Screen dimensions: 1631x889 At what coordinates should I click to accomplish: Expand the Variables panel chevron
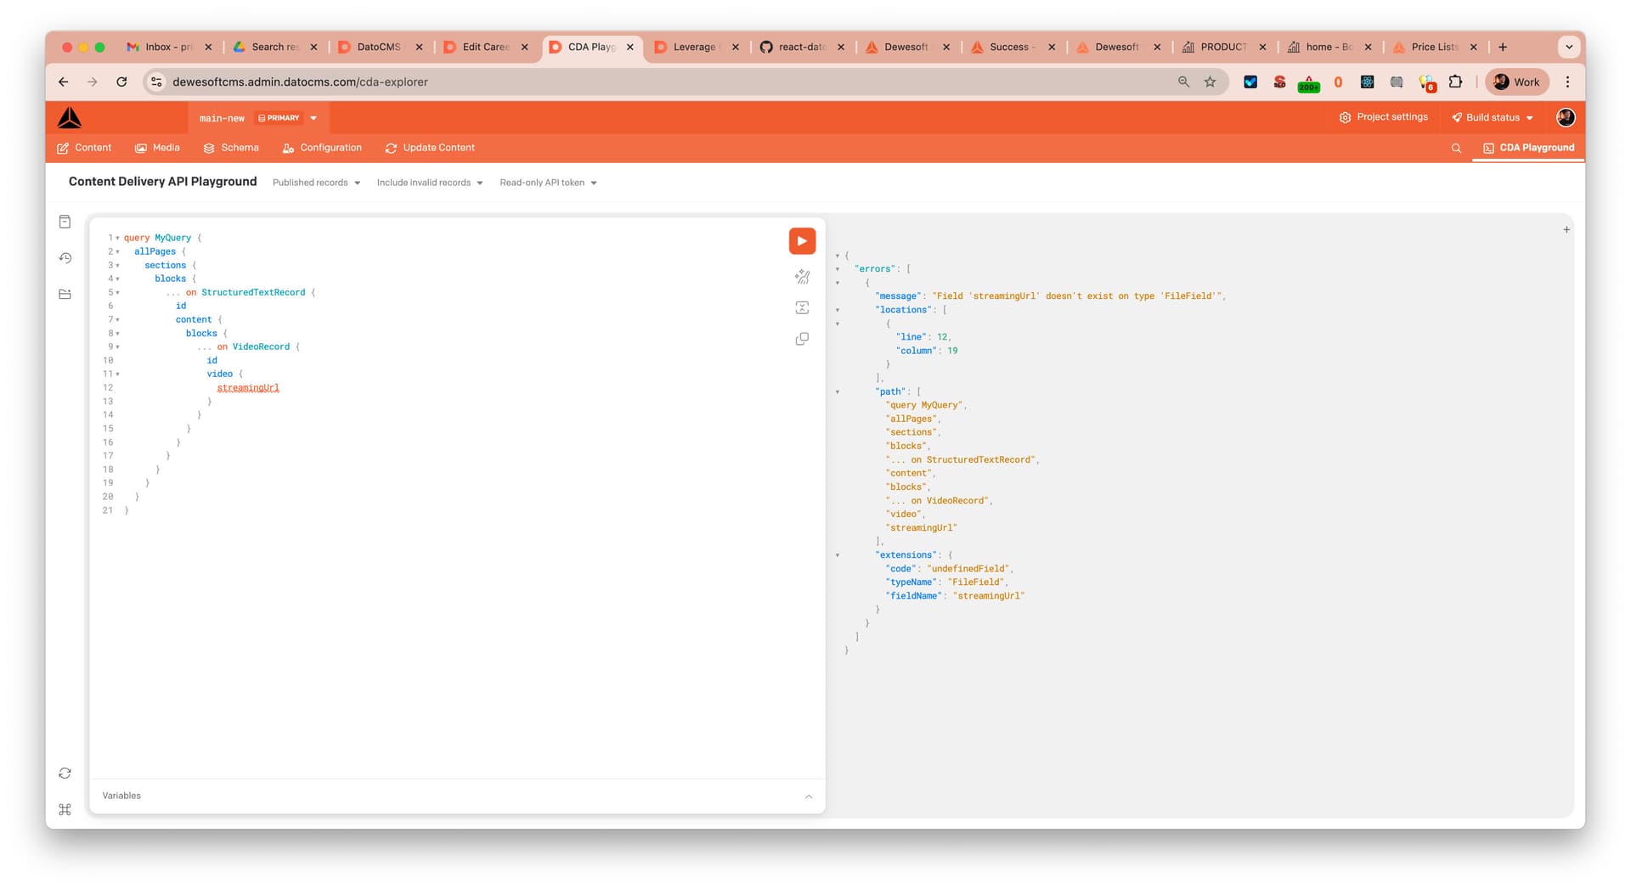point(808,796)
